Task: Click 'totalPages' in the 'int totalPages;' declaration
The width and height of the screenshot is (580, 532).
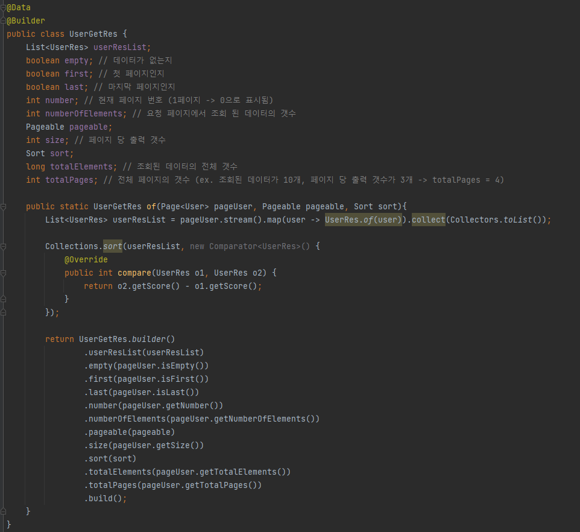Action: (69, 180)
